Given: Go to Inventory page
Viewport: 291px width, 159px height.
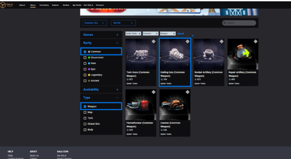Looking at the screenshot, I should click(x=44, y=5).
